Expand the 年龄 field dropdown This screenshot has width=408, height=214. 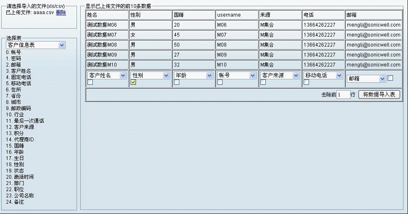tap(193, 75)
